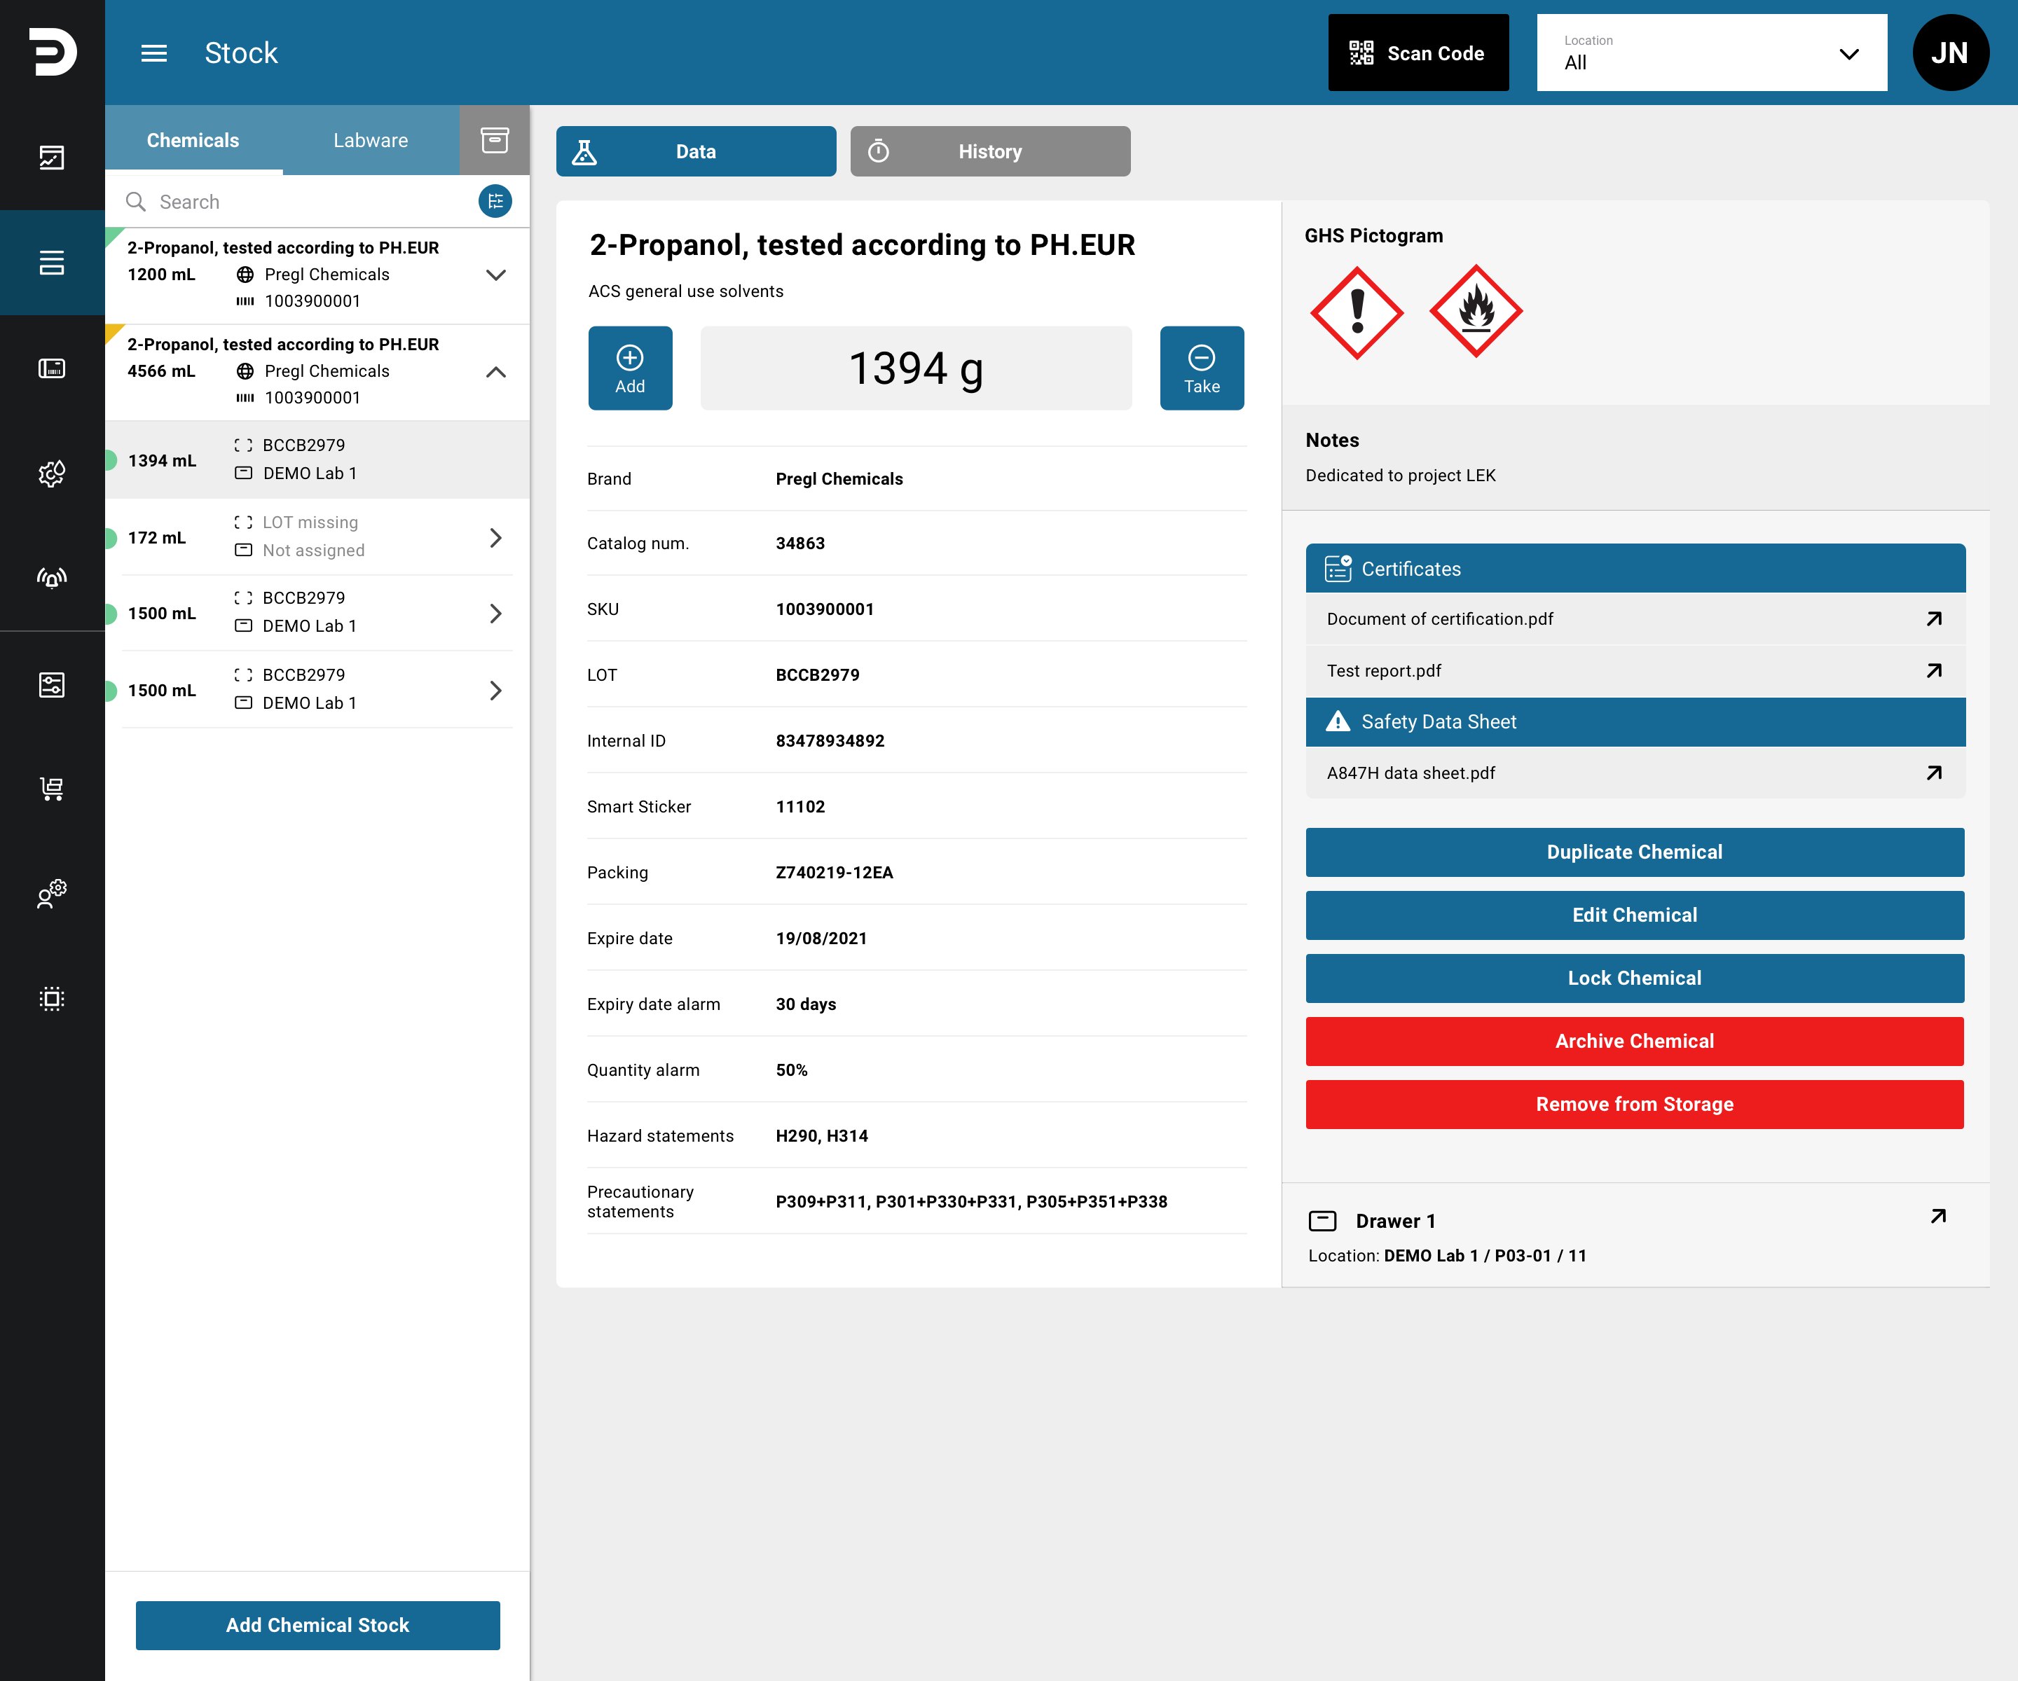
Task: Switch to the Chemicals tab
Action: 193,140
